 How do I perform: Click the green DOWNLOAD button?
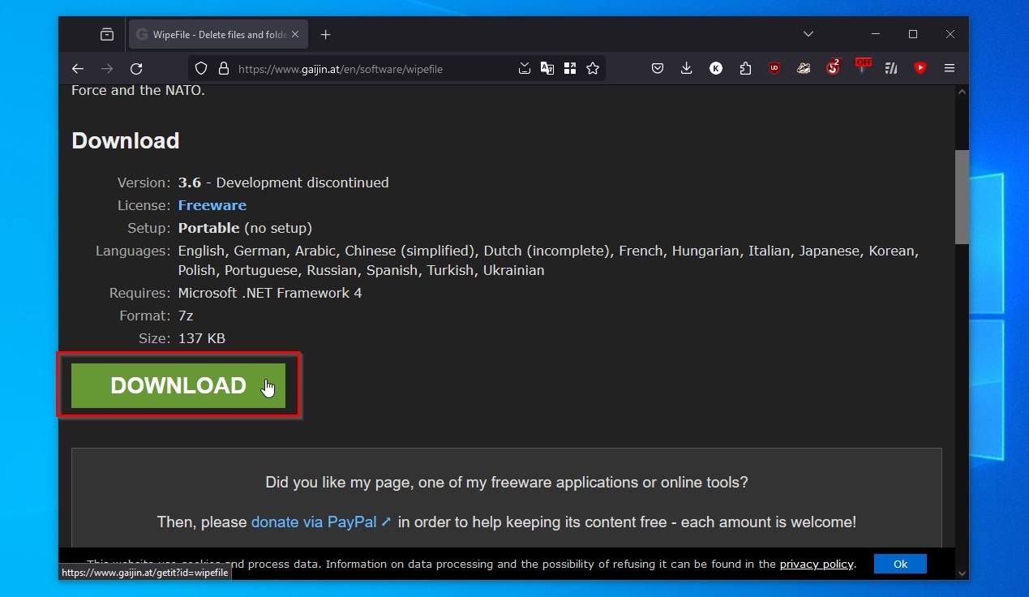178,385
